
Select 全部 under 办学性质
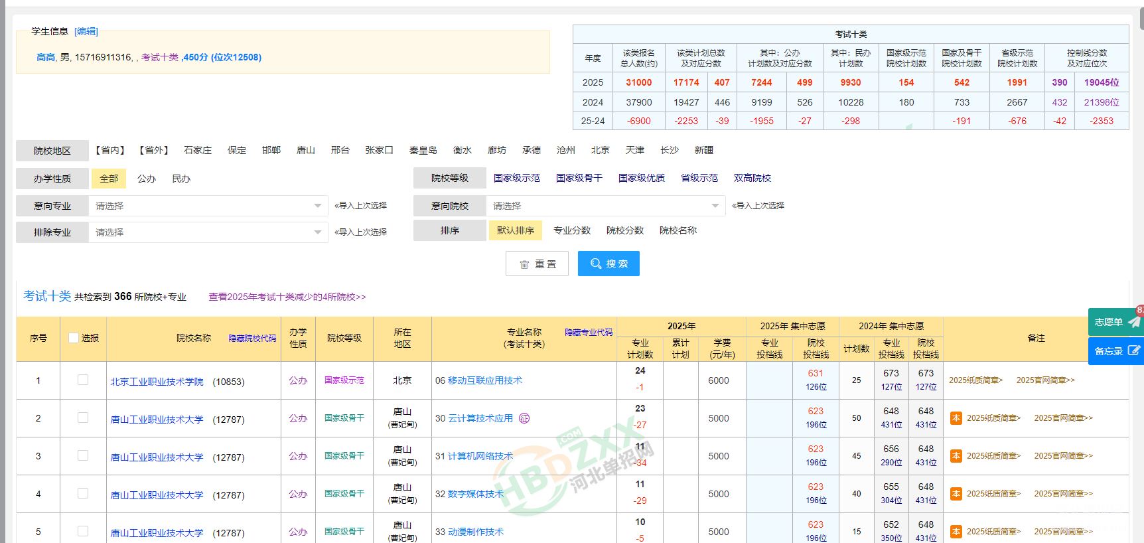(x=109, y=179)
